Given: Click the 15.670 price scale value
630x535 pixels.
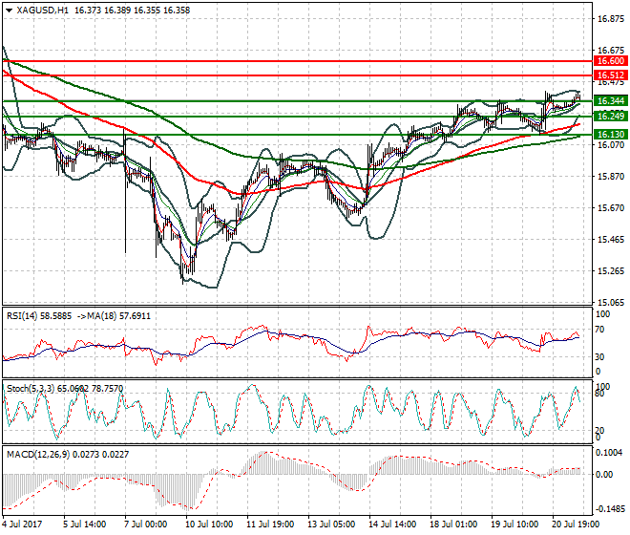Looking at the screenshot, I should [x=611, y=208].
